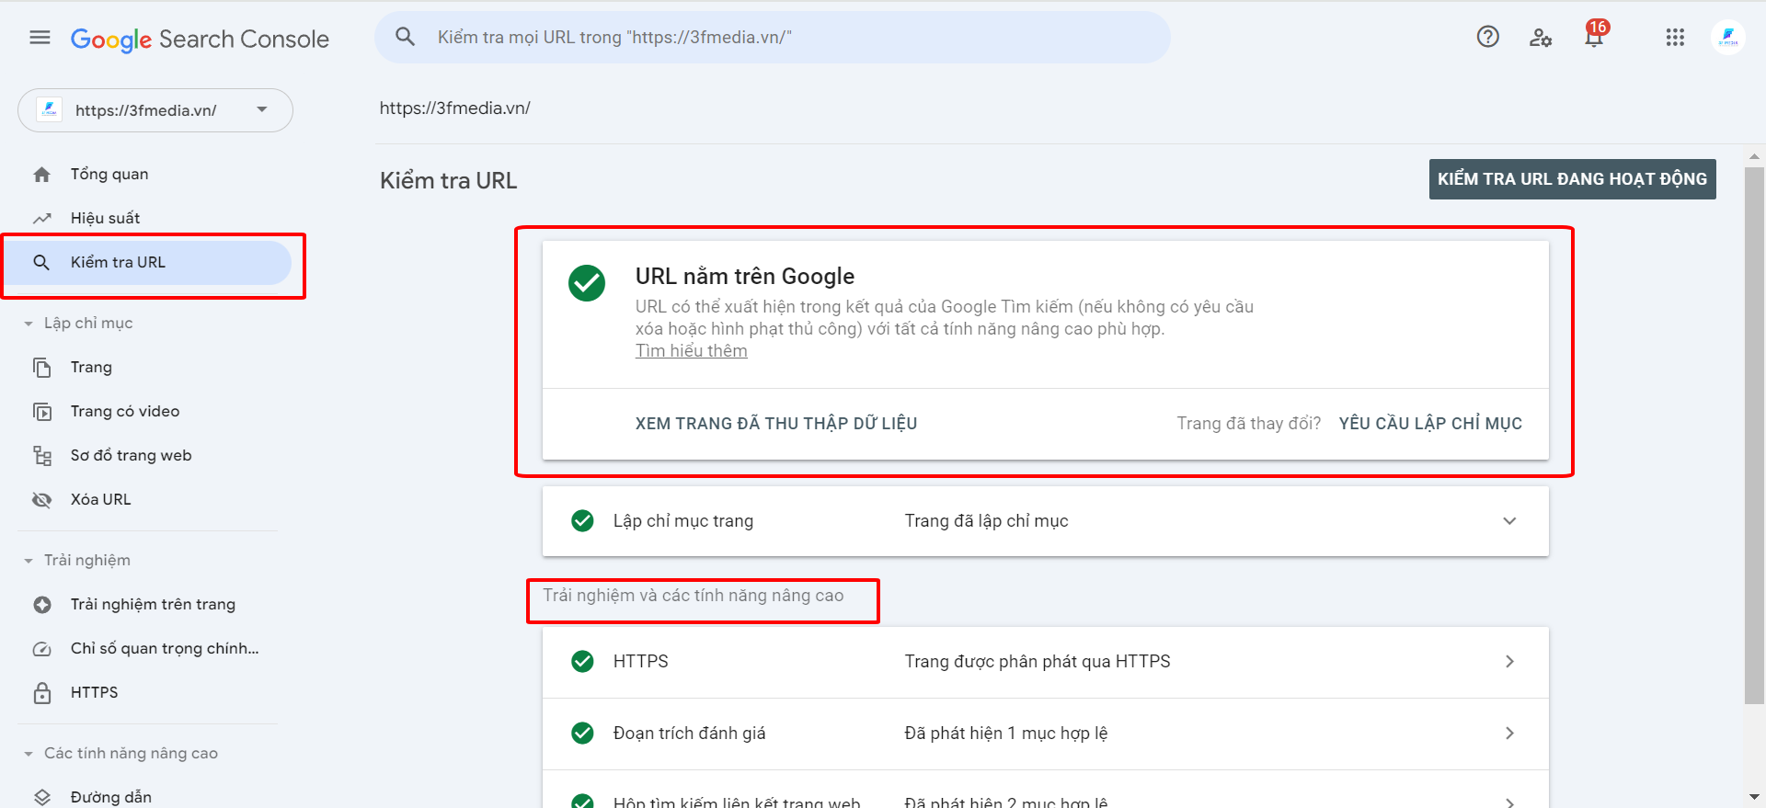Click the Trang có video icon

[42, 411]
